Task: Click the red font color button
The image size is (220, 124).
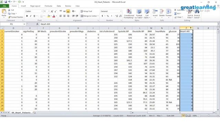Action: pos(54,16)
